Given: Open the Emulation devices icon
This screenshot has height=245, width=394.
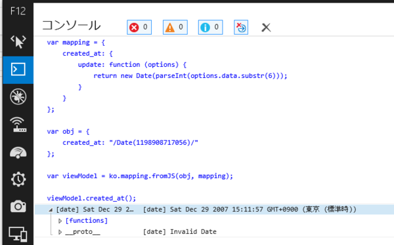Looking at the screenshot, I should click(x=18, y=234).
